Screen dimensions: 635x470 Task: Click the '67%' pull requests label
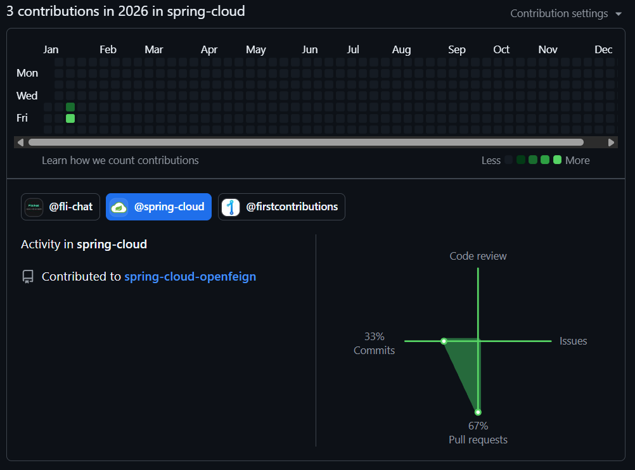coord(478,426)
